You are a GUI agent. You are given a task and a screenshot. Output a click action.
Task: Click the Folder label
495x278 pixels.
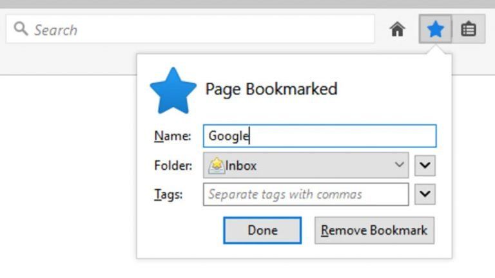[173, 165]
